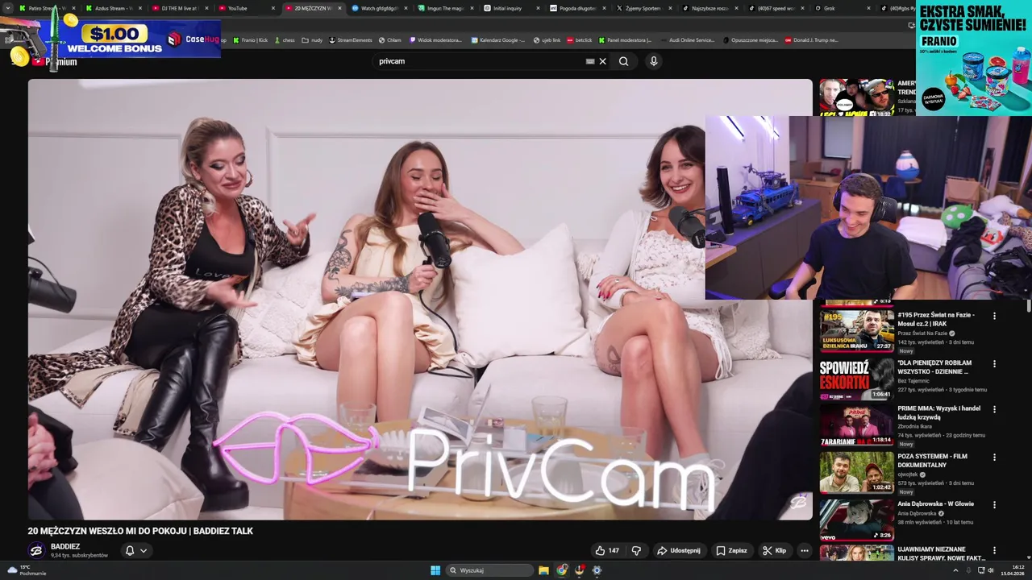Image resolution: width=1032 pixels, height=580 pixels.
Task: Save the video with Zapisz button
Action: (731, 551)
